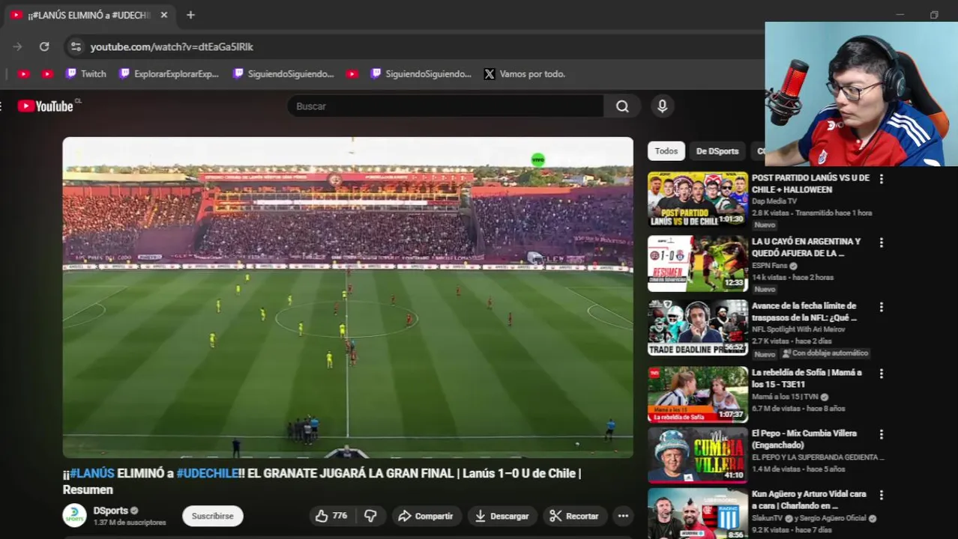Click the Dap Media TV channel name
Image resolution: width=958 pixels, height=539 pixels.
pyautogui.click(x=774, y=201)
